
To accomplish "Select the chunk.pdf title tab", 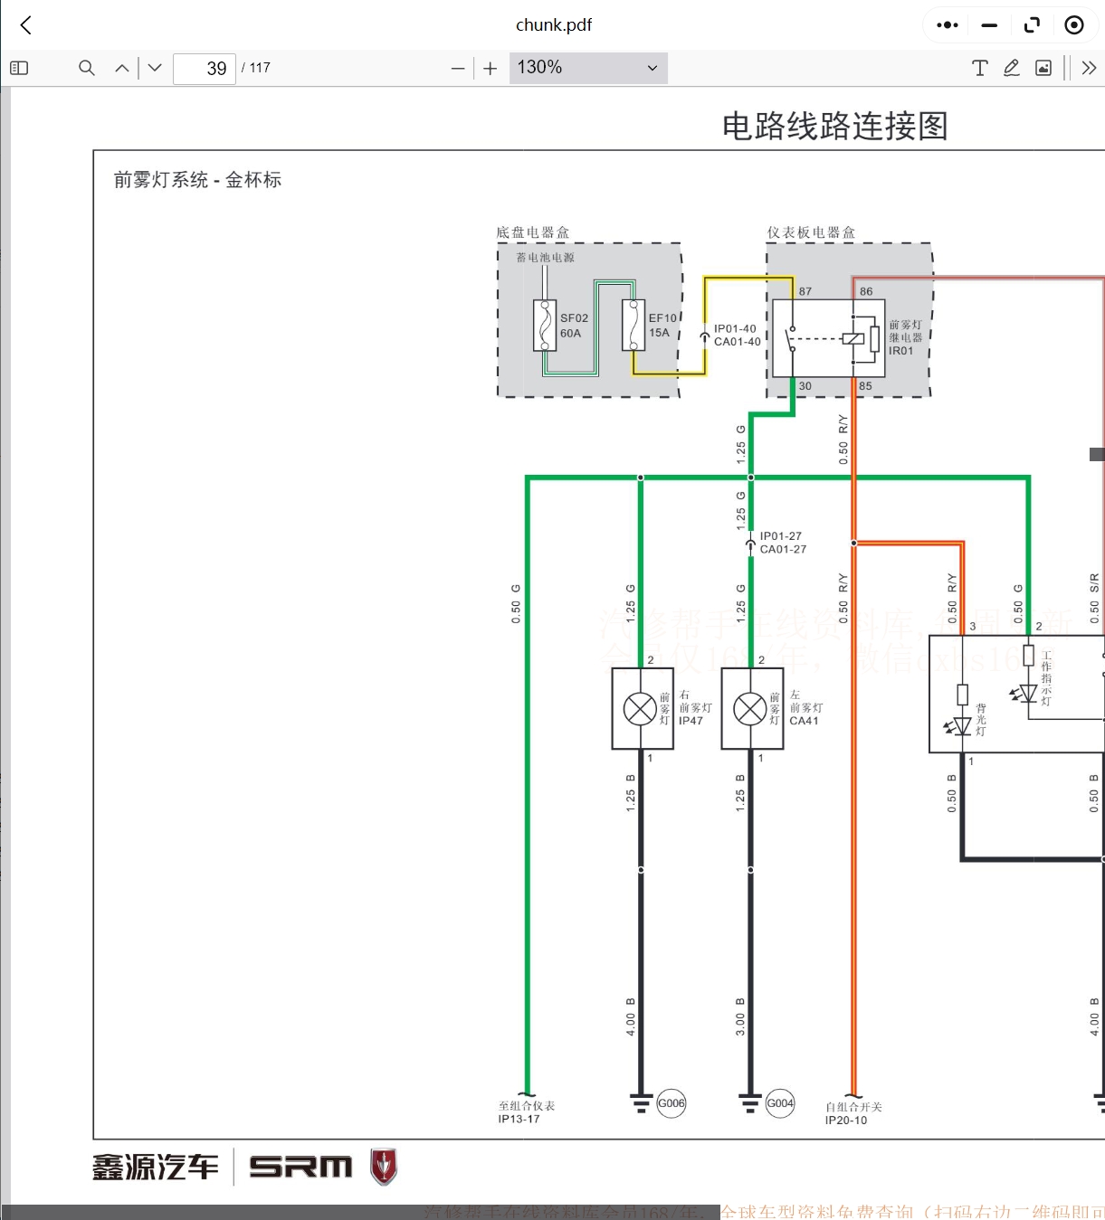I will pos(553,24).
